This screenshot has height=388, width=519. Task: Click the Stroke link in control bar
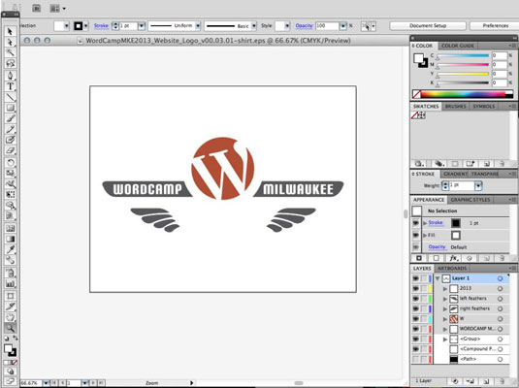click(101, 26)
